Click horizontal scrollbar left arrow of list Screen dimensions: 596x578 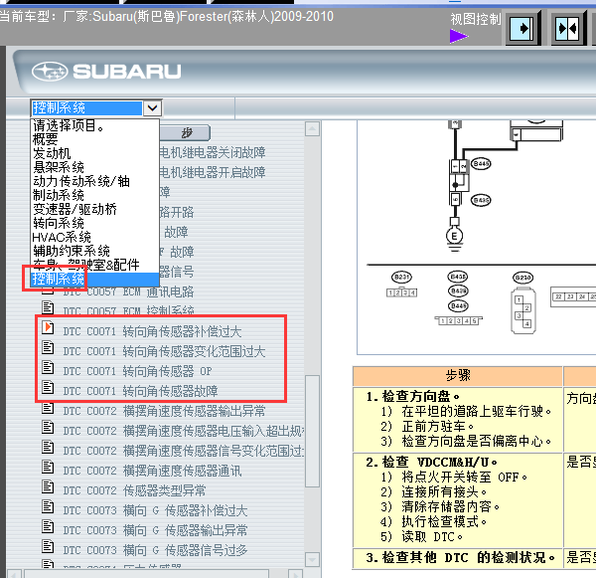pyautogui.click(x=14, y=574)
